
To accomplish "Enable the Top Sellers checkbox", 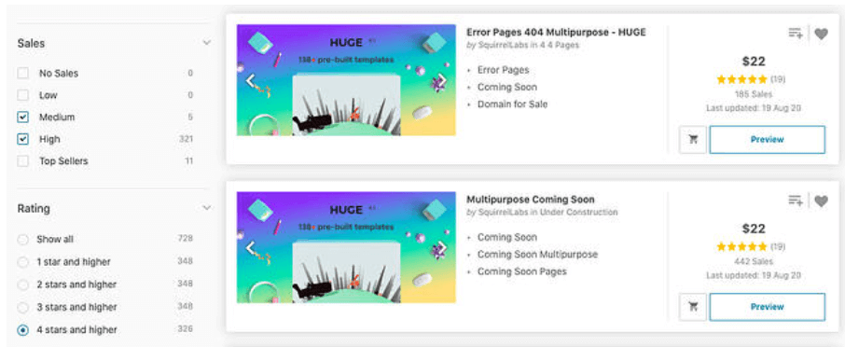I will tap(22, 161).
